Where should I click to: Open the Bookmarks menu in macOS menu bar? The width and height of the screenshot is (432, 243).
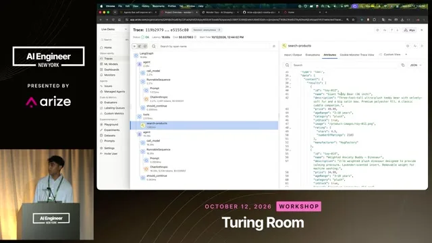tap(158, 6)
